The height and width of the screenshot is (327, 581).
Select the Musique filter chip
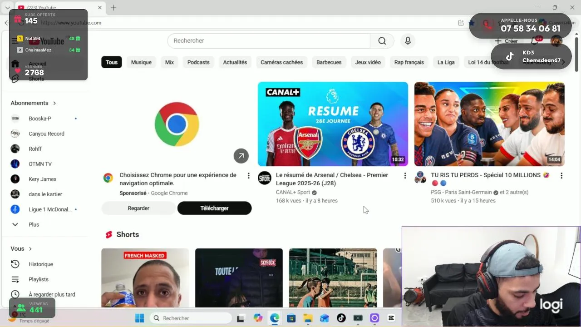tap(141, 62)
